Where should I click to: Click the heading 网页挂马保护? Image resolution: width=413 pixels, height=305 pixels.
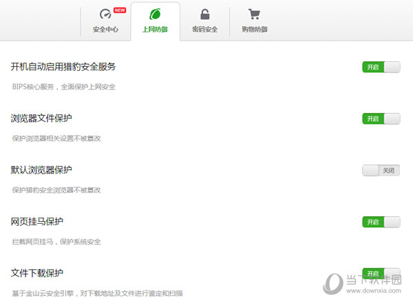(37, 222)
